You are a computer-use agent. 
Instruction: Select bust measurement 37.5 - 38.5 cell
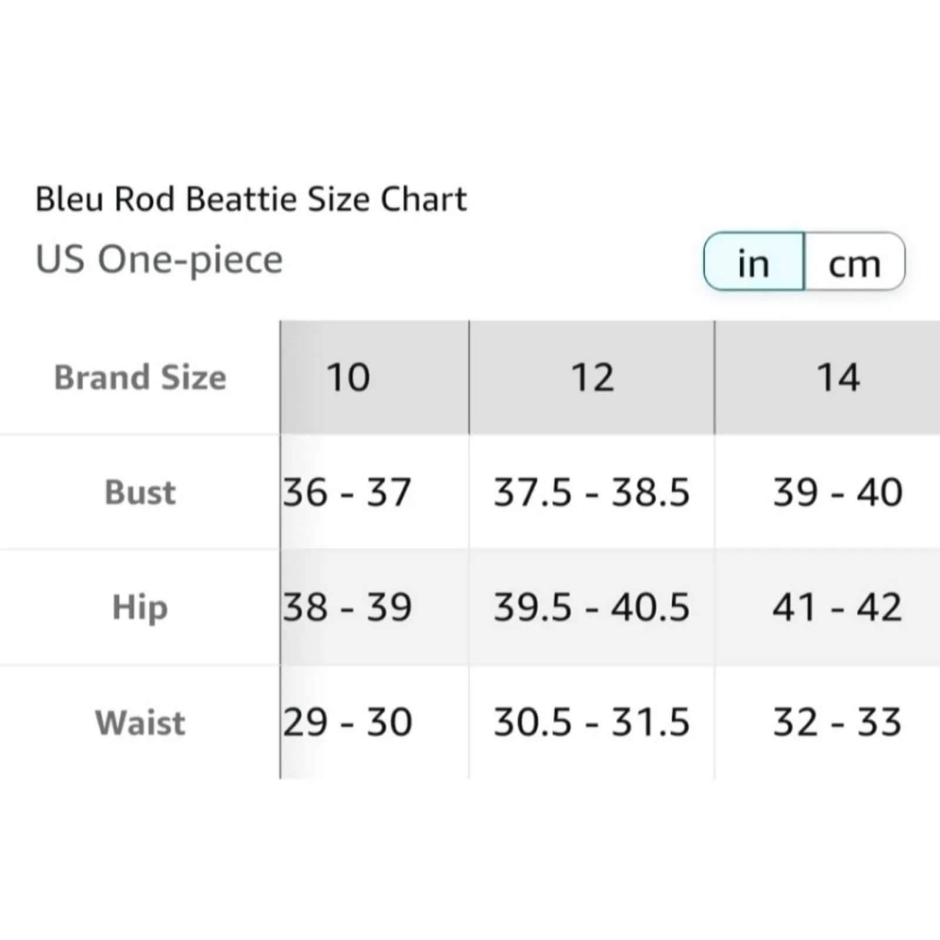coord(592,492)
